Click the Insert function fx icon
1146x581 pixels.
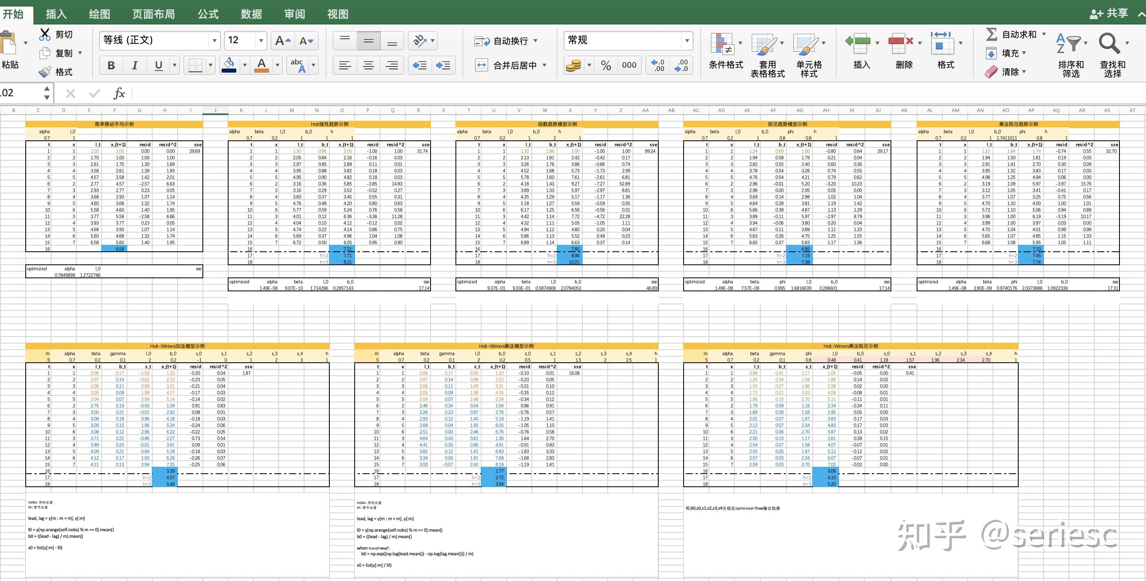click(x=119, y=93)
